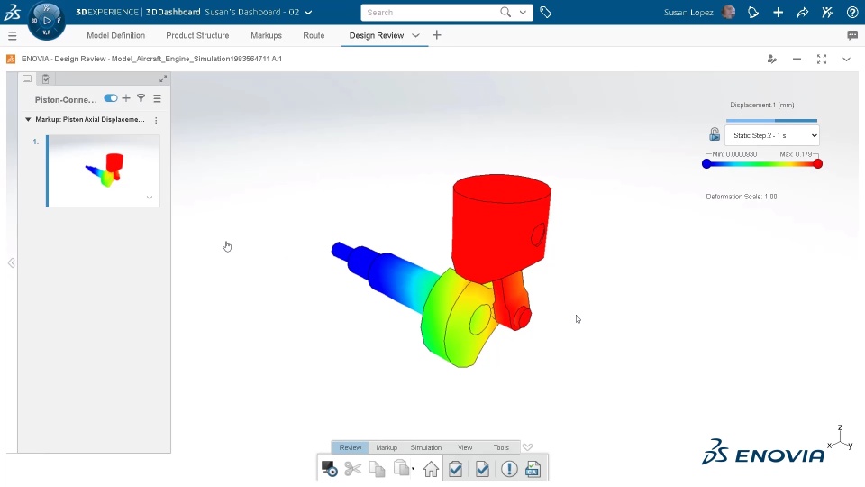The image size is (865, 487).
Task: Click the paste icon in bottom toolbar
Action: point(402,468)
